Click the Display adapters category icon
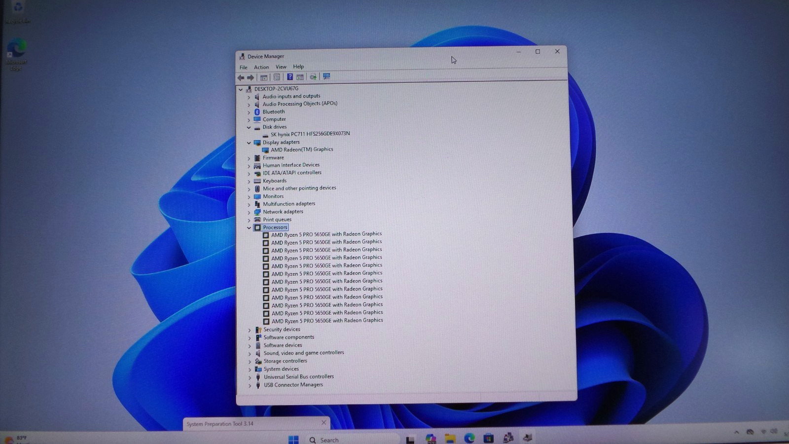The image size is (789, 444). coord(257,143)
